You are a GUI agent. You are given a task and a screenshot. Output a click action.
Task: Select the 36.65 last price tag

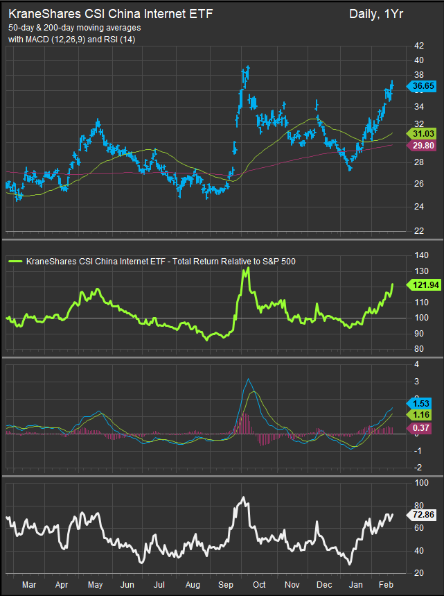pos(421,86)
